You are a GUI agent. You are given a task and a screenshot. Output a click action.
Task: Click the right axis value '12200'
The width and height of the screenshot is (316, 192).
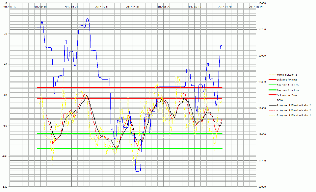pyautogui.click(x=262, y=161)
